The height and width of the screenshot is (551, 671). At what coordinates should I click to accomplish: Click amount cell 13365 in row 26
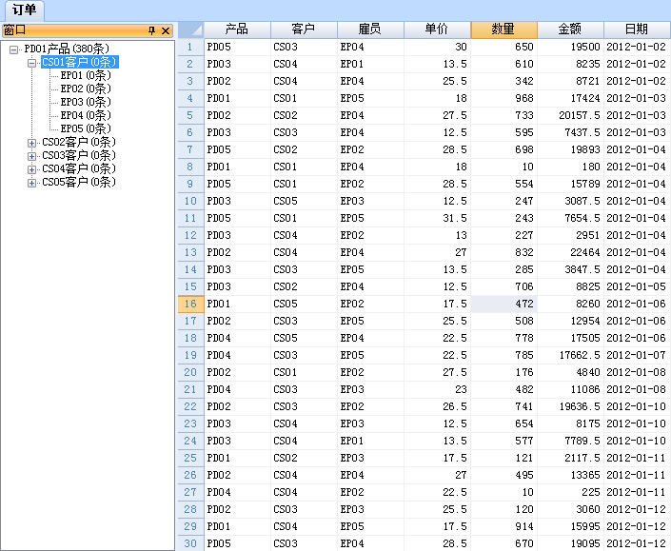click(570, 475)
